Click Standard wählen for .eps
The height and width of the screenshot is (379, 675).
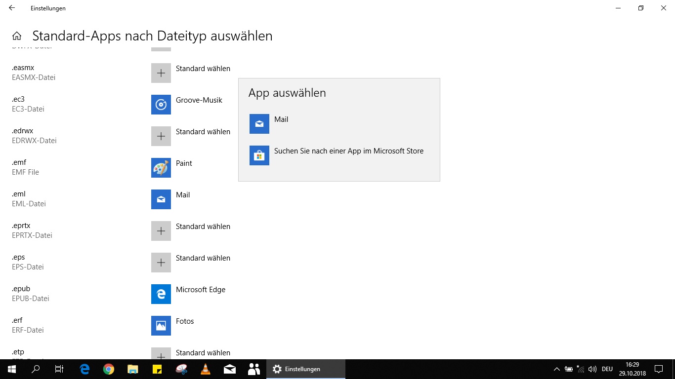coord(203,258)
